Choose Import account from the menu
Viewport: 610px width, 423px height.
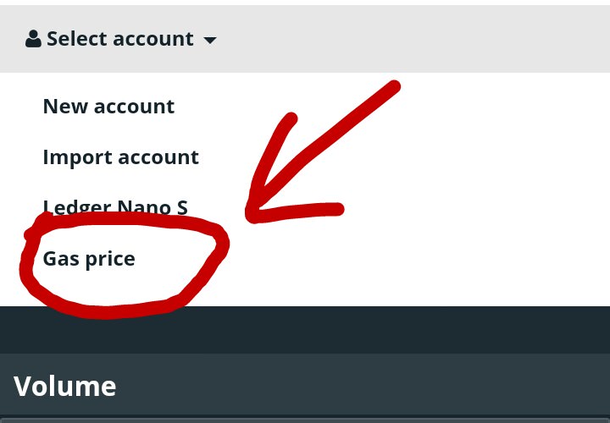[x=120, y=157]
